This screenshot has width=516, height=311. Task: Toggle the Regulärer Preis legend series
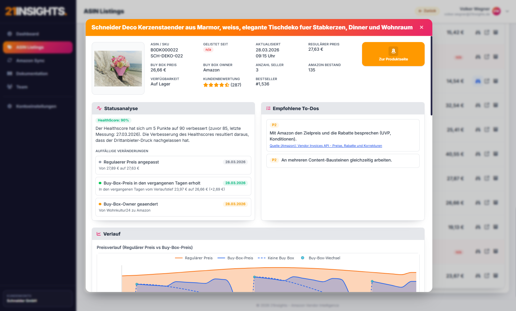(x=194, y=258)
